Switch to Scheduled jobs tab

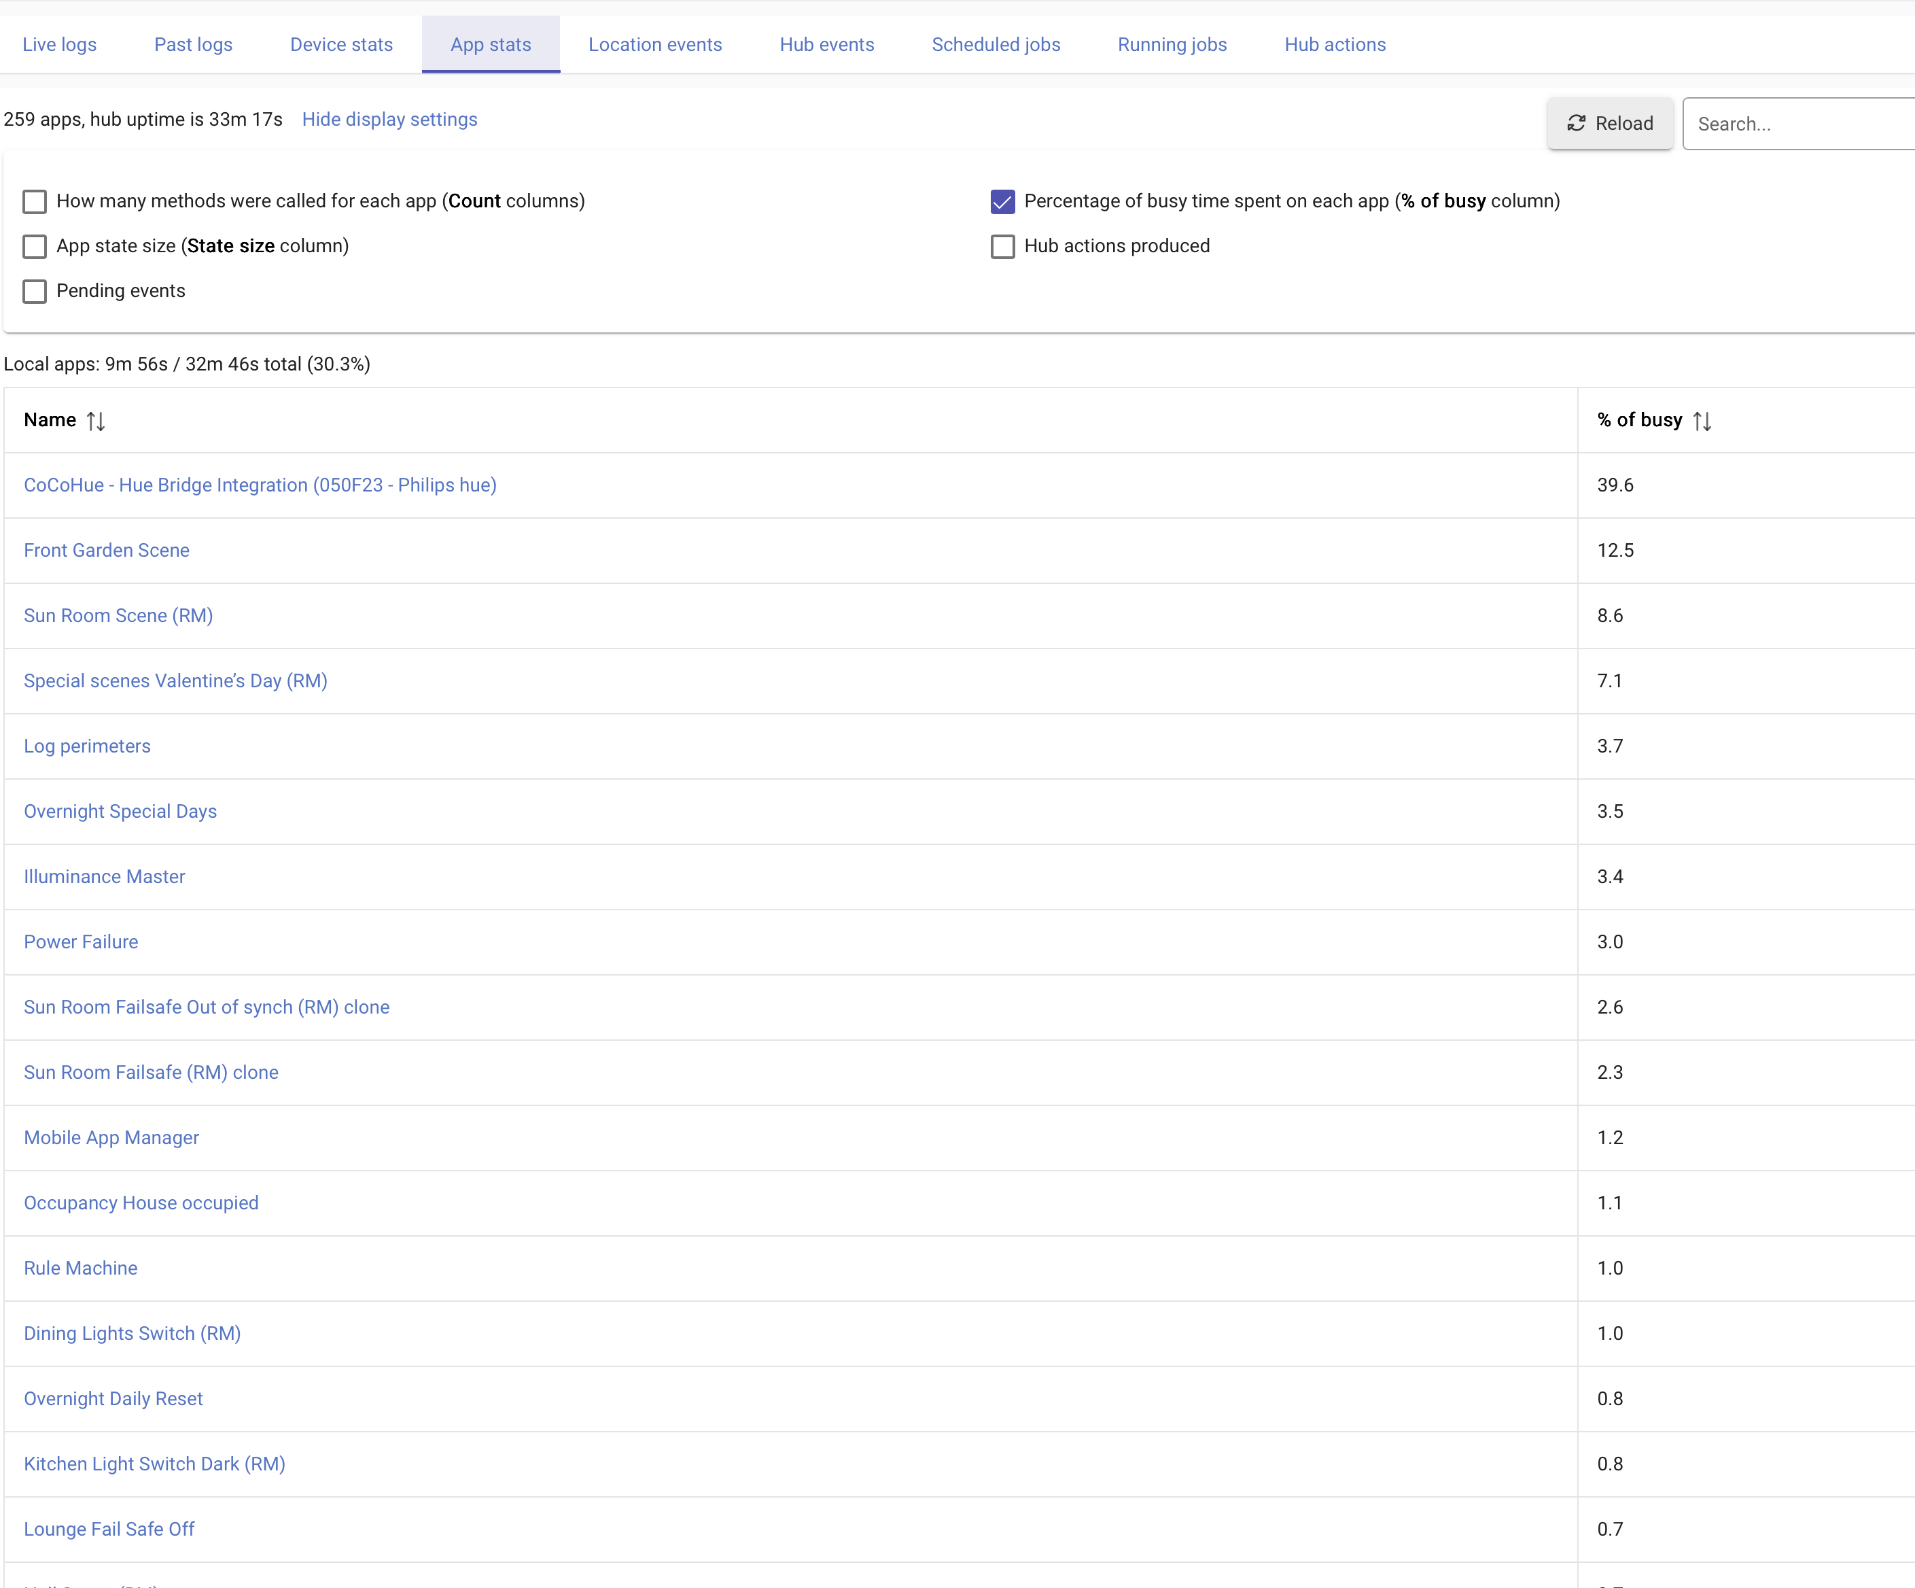(x=996, y=45)
